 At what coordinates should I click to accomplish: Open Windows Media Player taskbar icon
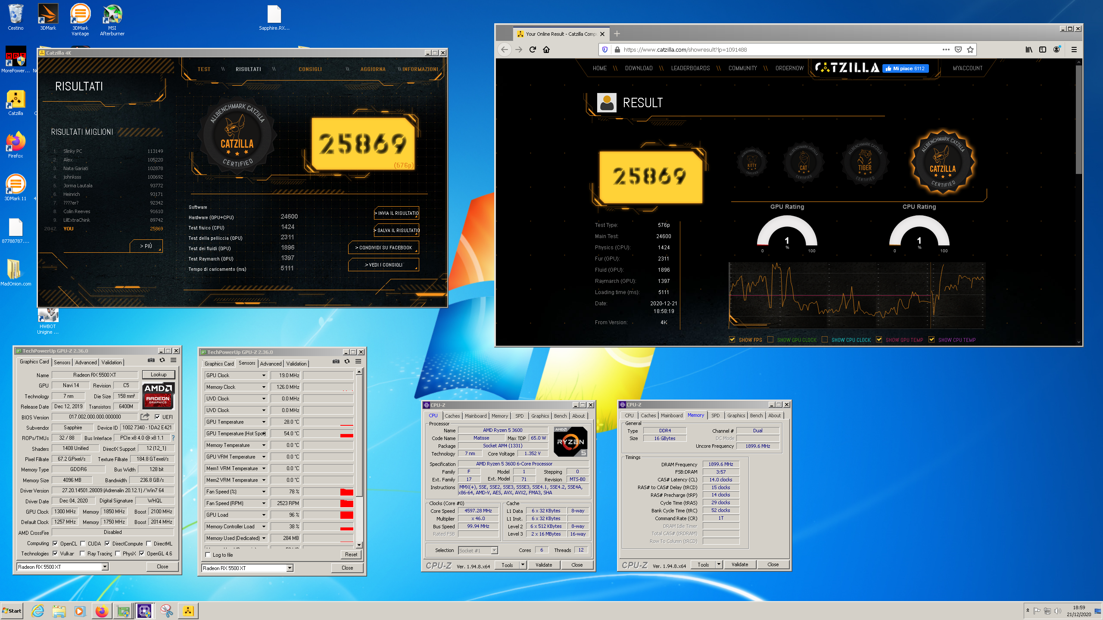(x=80, y=611)
